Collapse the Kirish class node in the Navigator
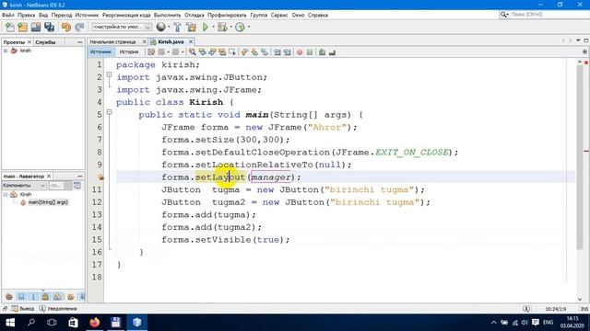This screenshot has height=331, width=590. tap(6, 194)
